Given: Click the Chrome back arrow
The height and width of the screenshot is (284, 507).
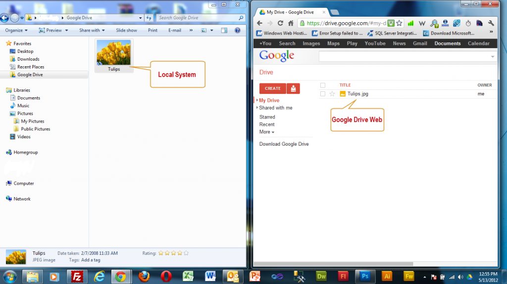Looking at the screenshot, I should point(259,23).
